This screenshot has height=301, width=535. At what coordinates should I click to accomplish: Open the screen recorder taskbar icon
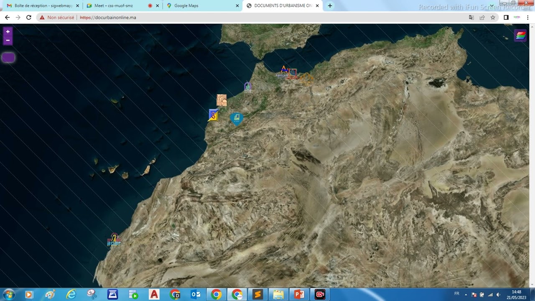point(320,294)
